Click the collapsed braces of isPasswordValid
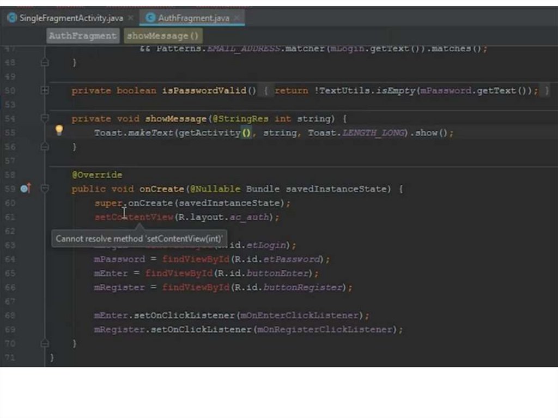Viewport: 558px width, 418px height. (265, 90)
